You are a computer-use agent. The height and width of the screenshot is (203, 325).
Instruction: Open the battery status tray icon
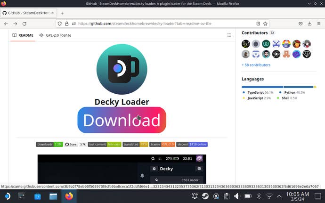[248, 196]
